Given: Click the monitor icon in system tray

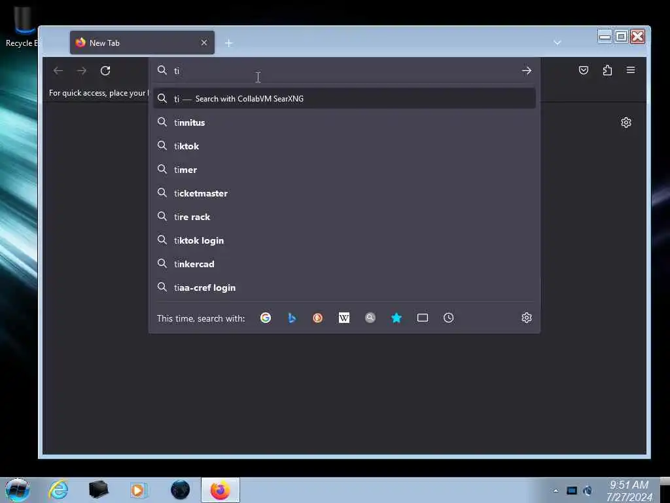Looking at the screenshot, I should coord(572,491).
